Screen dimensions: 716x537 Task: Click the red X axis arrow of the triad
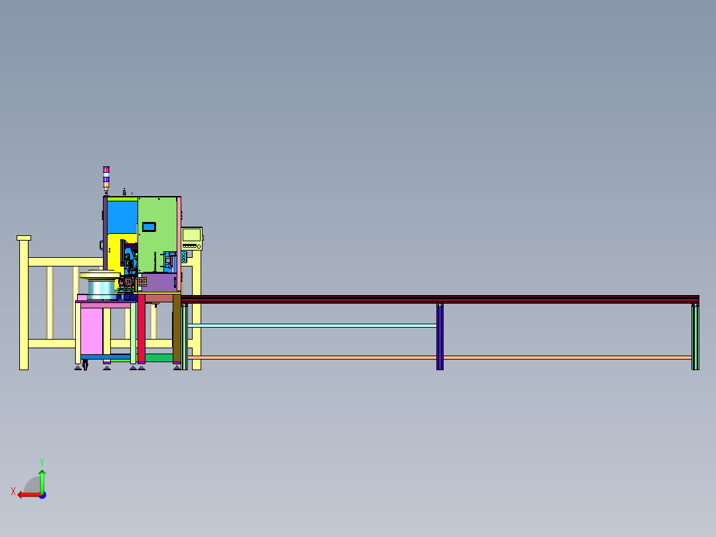[29, 495]
